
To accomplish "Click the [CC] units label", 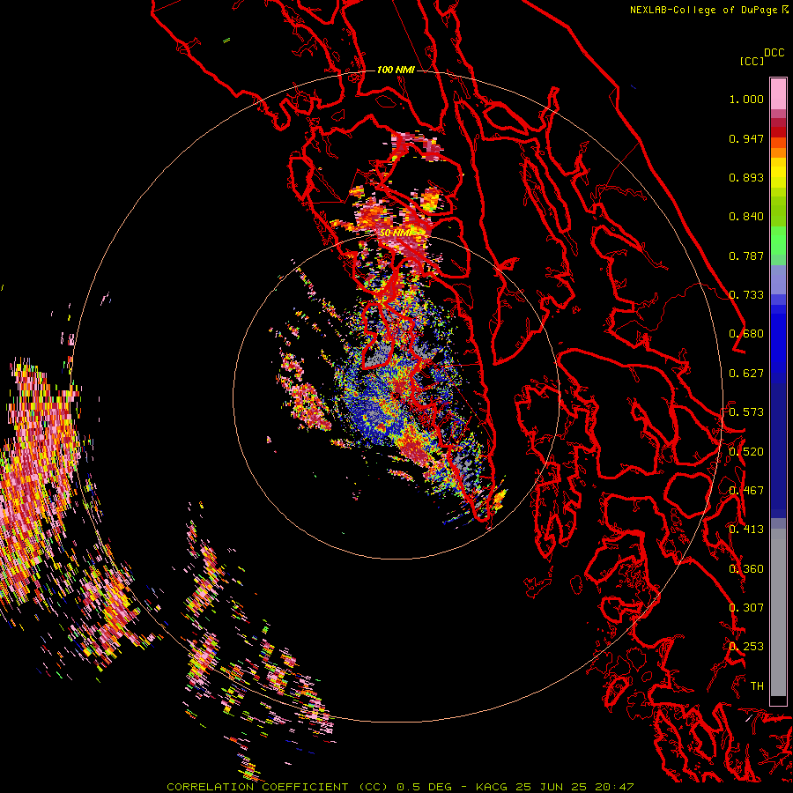I will [x=752, y=61].
